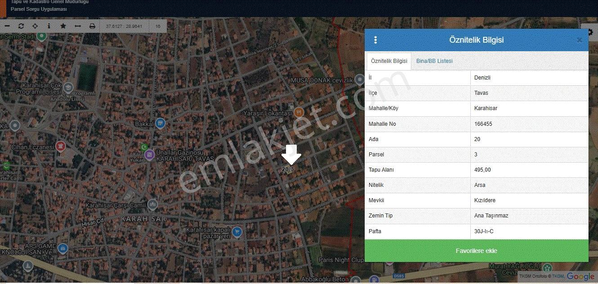
Task: Click the Ünallar Gazinosu map pin
Action: tap(149, 155)
